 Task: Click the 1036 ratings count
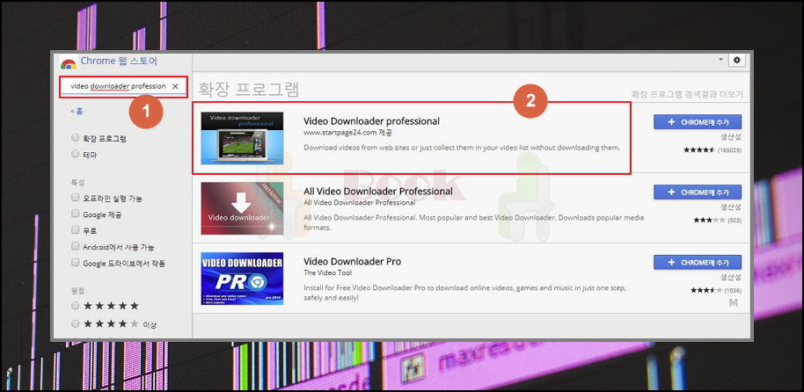point(732,291)
